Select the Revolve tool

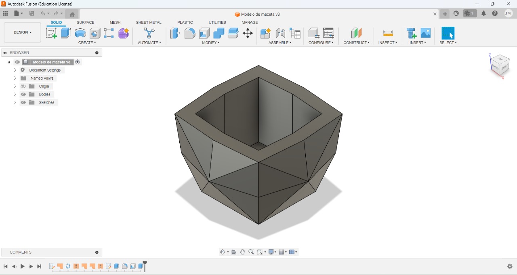click(x=80, y=33)
